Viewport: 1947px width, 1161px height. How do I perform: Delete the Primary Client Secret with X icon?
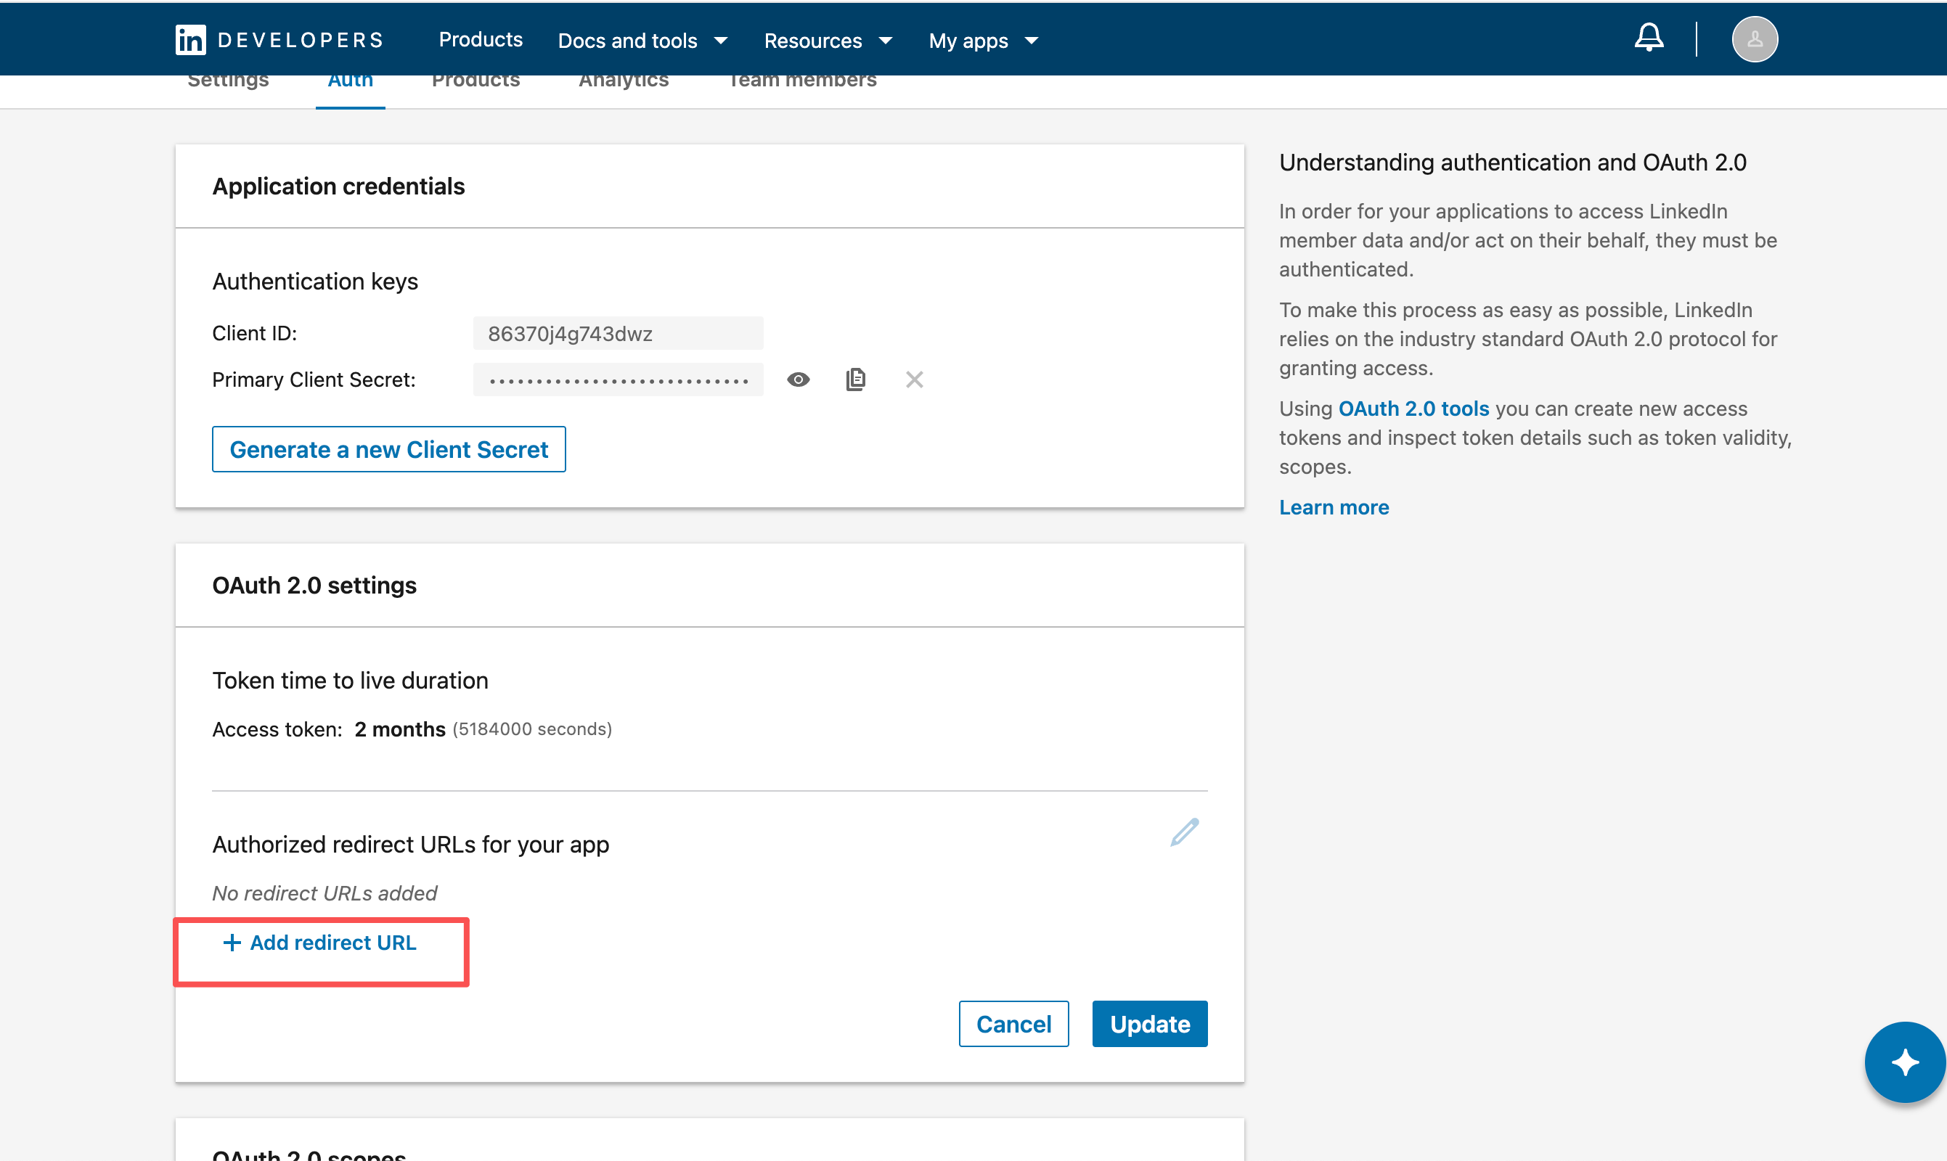(914, 380)
